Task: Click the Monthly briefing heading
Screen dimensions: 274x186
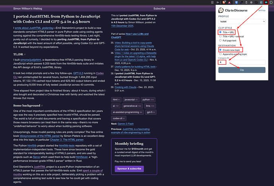Action: point(129,144)
